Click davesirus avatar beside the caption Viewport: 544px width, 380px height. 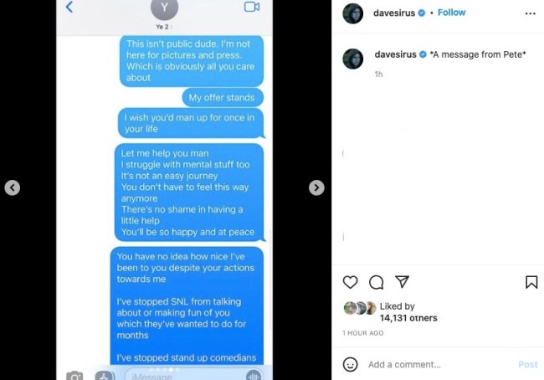tap(353, 59)
